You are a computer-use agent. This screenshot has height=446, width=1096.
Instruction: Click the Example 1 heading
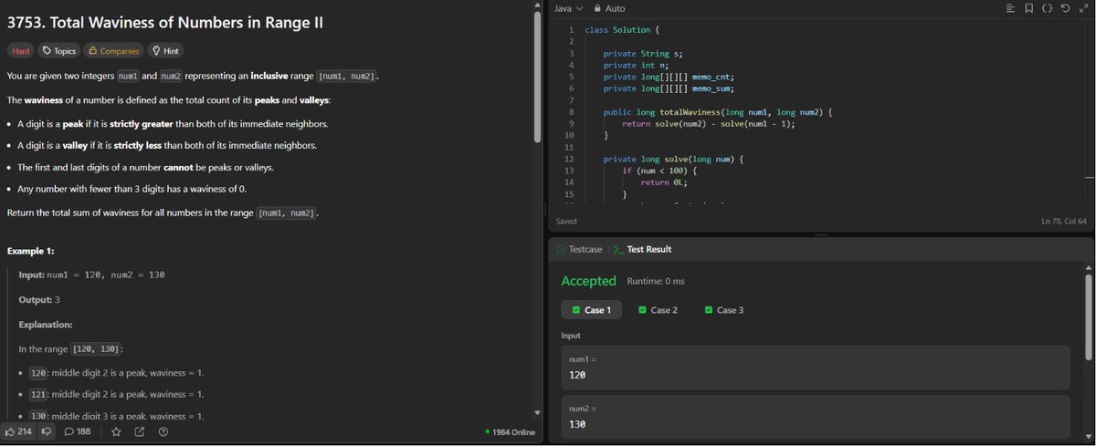(x=33, y=251)
